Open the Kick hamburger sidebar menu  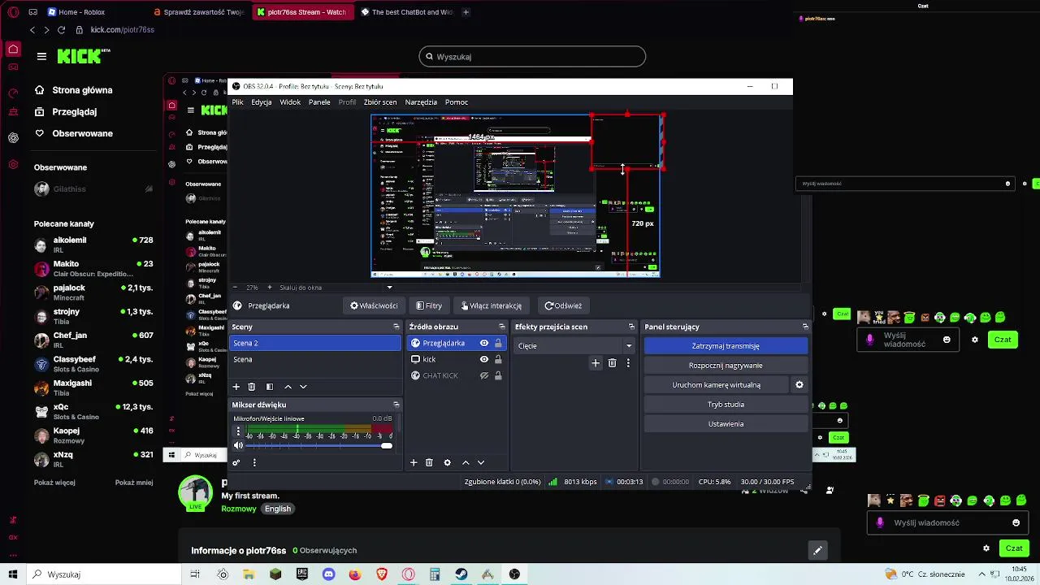[x=41, y=56]
